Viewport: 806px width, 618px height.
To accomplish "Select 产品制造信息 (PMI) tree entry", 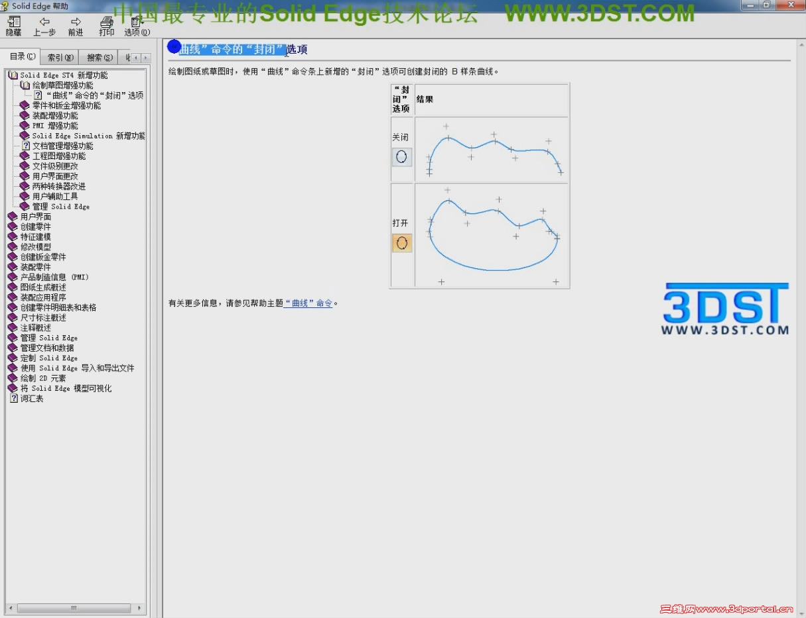I will coord(54,277).
